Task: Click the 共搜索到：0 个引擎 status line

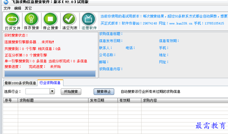Action: point(20,49)
